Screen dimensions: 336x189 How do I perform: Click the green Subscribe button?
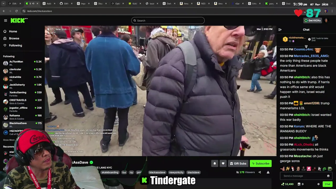pyautogui.click(x=261, y=164)
